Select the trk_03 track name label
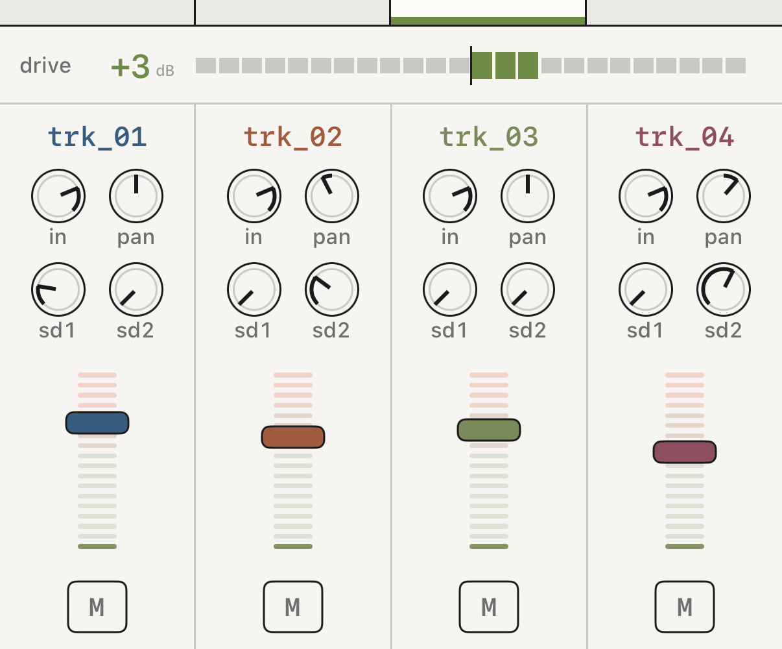The width and height of the screenshot is (782, 649). pos(489,137)
